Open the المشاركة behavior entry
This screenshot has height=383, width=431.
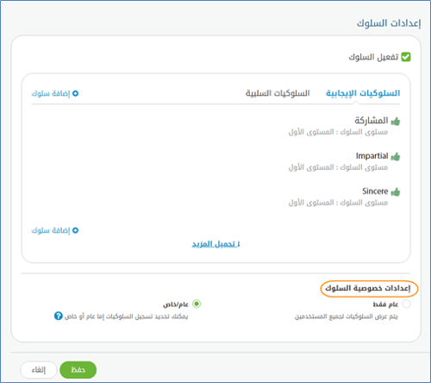tap(372, 121)
